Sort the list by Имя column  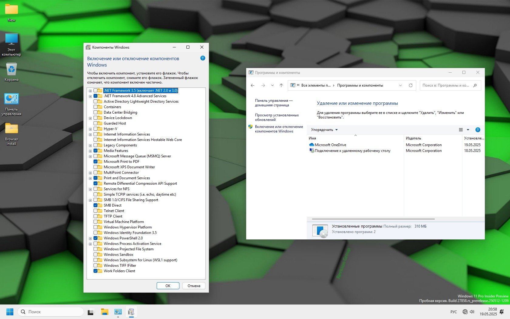point(312,138)
